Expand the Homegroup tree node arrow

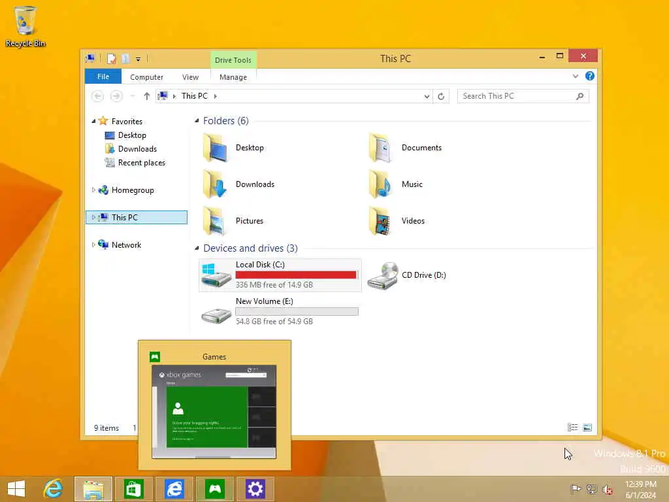93,190
